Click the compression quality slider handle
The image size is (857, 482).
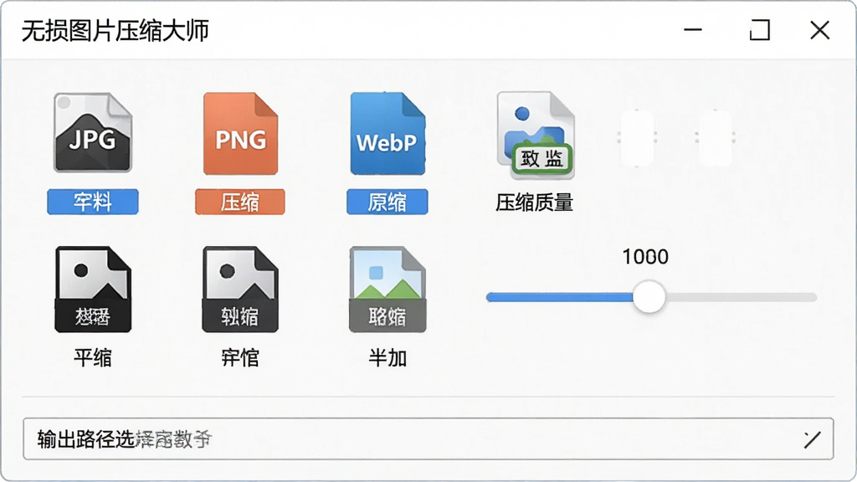649,297
